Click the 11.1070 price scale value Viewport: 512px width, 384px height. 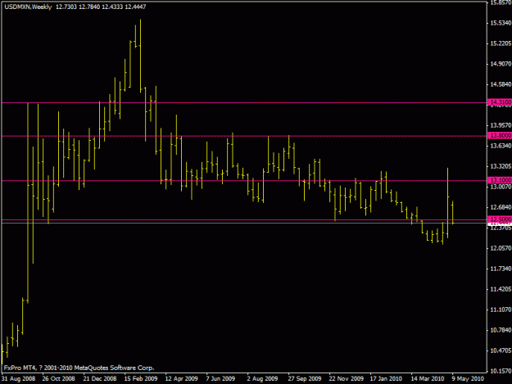click(501, 309)
